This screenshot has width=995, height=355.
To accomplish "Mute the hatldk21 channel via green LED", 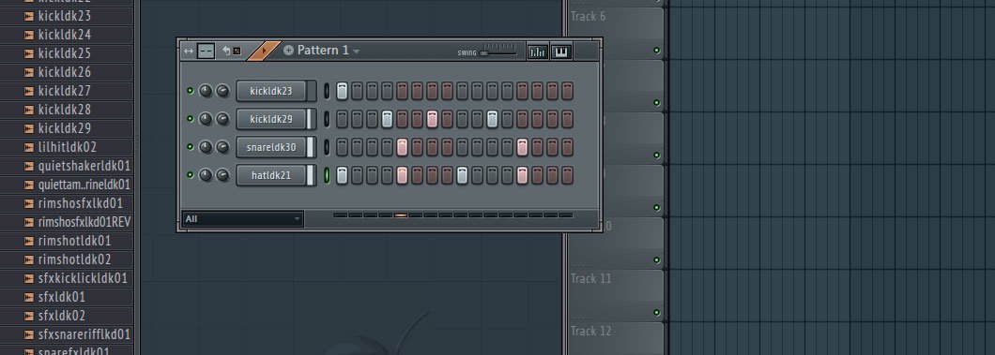I will click(190, 174).
